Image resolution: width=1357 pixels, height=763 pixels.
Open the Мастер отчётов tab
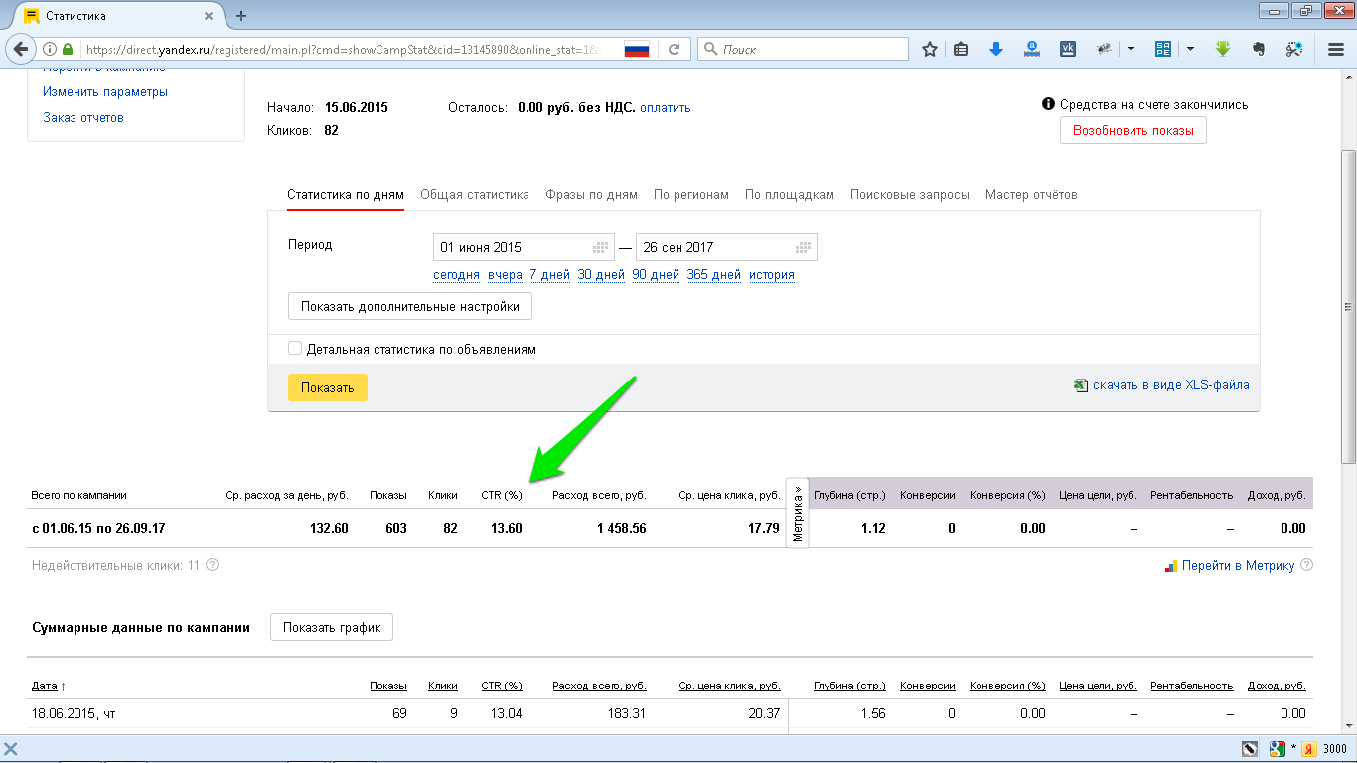[x=1031, y=195]
